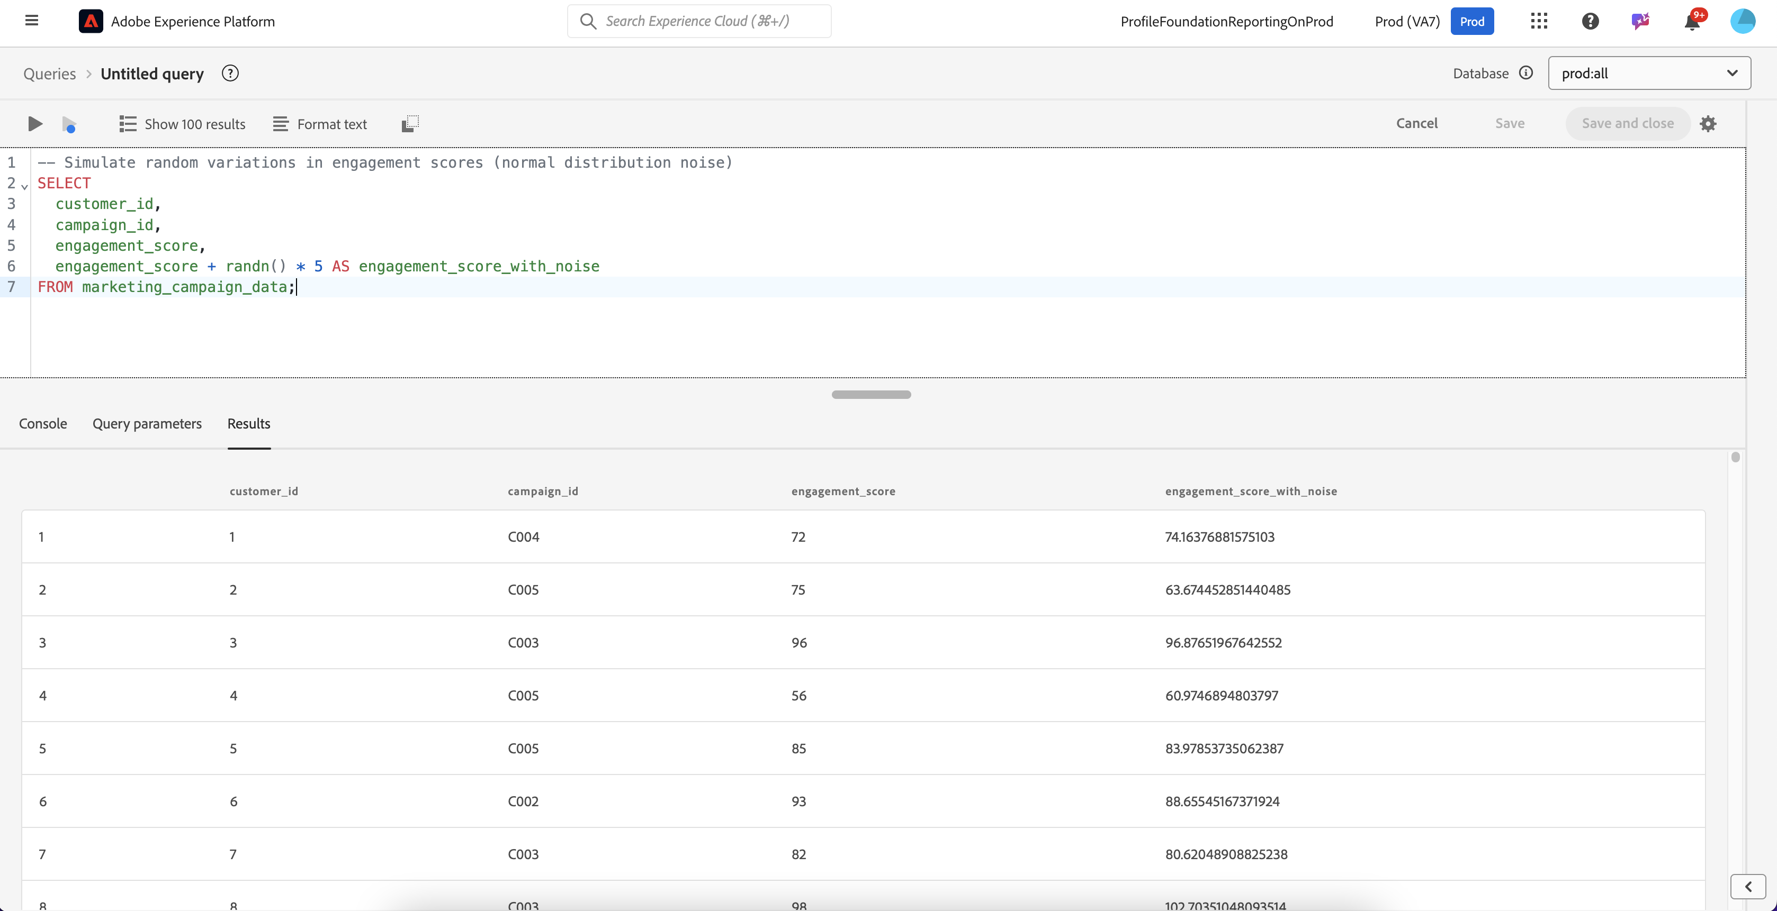Click the Database info icon

[x=1526, y=73]
